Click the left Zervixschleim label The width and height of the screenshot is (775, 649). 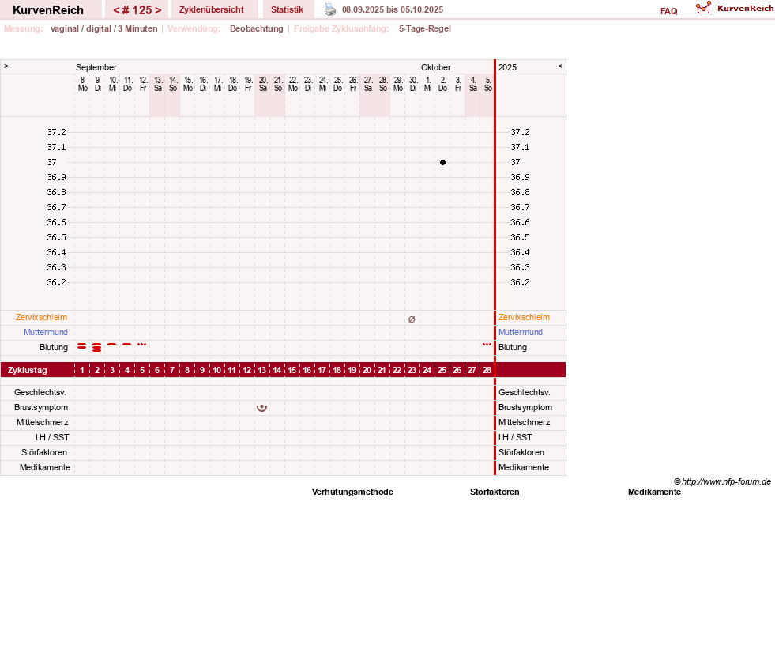point(42,317)
